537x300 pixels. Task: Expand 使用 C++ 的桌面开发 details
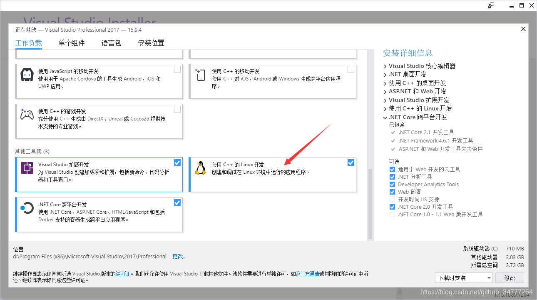click(385, 83)
